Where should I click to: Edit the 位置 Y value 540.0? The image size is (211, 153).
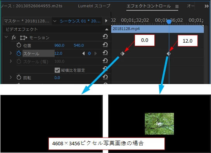[79, 45]
